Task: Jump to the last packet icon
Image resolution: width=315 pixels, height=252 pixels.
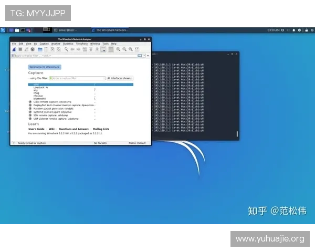Action: pos(97,49)
